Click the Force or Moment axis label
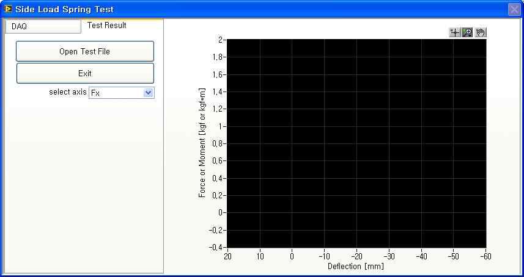This screenshot has width=524, height=277. click(x=202, y=143)
